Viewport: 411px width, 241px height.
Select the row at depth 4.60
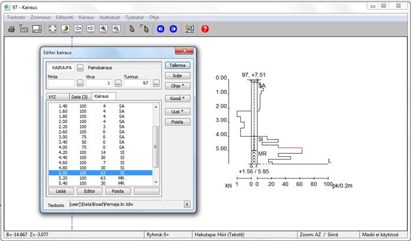coord(100,163)
